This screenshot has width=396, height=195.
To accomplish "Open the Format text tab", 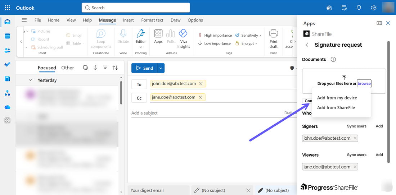I will pos(152,20).
